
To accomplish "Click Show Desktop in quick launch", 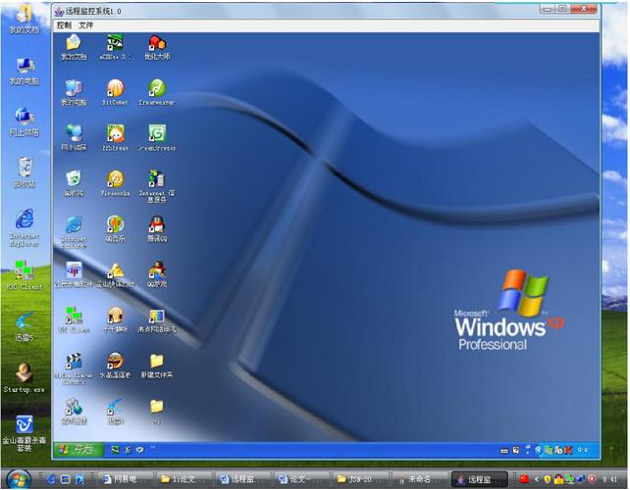I will pos(65,479).
